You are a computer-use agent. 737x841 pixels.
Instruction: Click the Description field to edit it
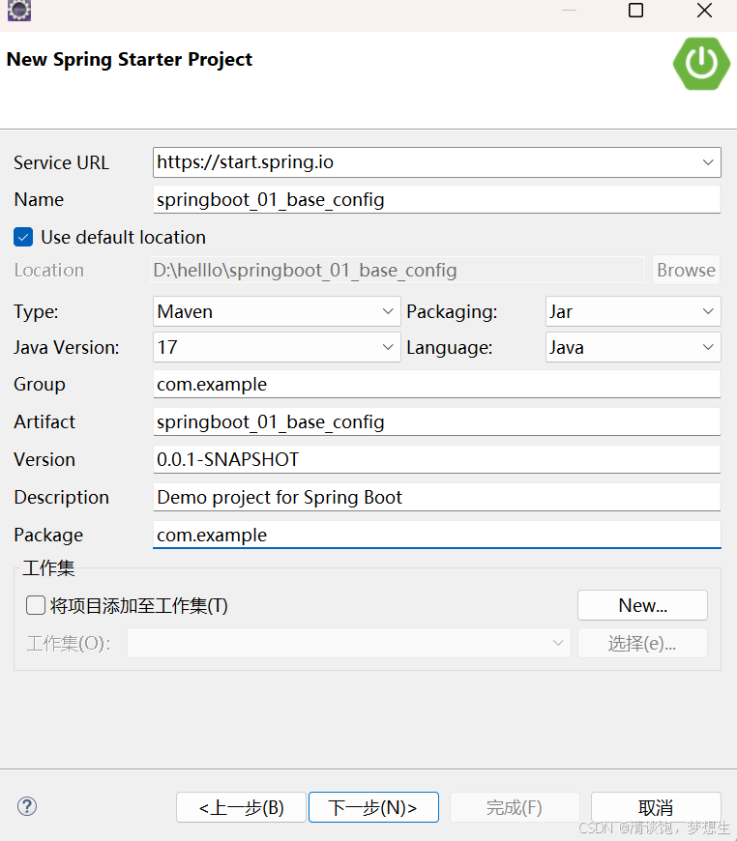435,497
